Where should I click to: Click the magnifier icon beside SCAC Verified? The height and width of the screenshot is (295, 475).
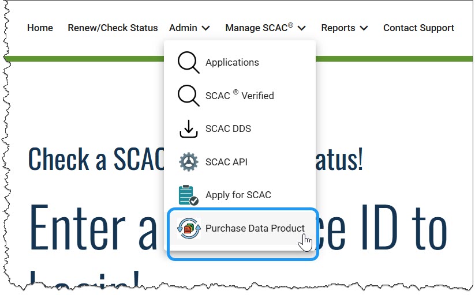(x=188, y=96)
